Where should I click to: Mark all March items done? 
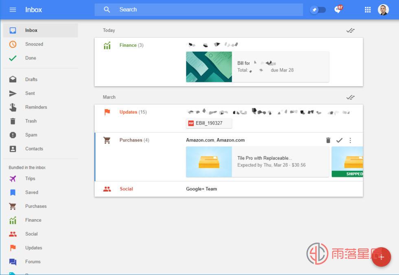(351, 97)
